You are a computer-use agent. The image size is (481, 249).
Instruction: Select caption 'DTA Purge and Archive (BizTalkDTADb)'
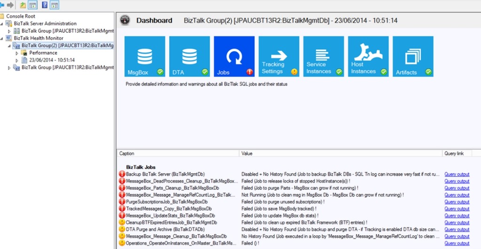point(165,229)
